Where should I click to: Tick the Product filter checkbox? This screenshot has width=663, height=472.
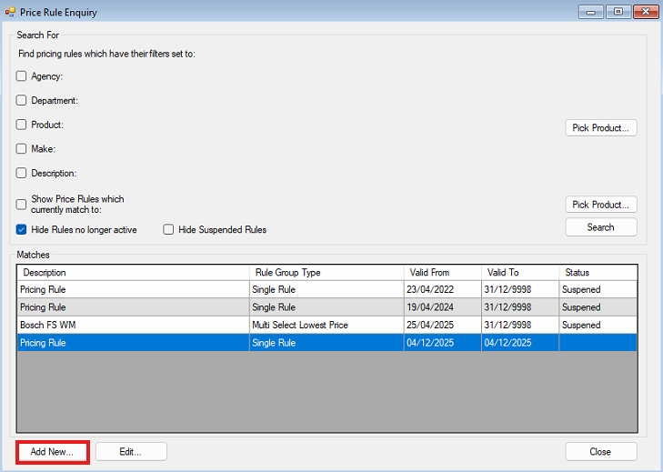click(21, 125)
